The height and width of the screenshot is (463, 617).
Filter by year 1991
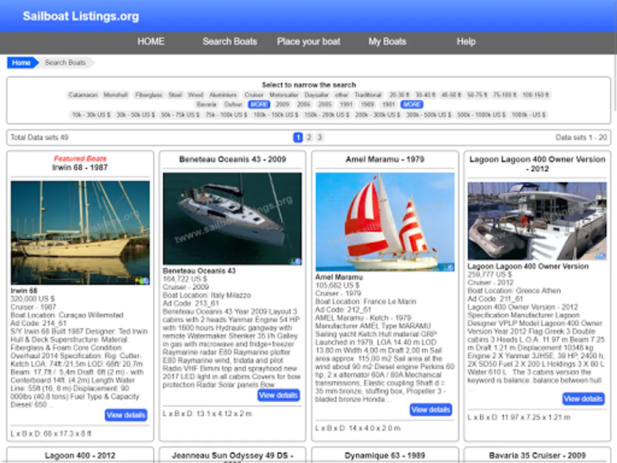click(346, 104)
